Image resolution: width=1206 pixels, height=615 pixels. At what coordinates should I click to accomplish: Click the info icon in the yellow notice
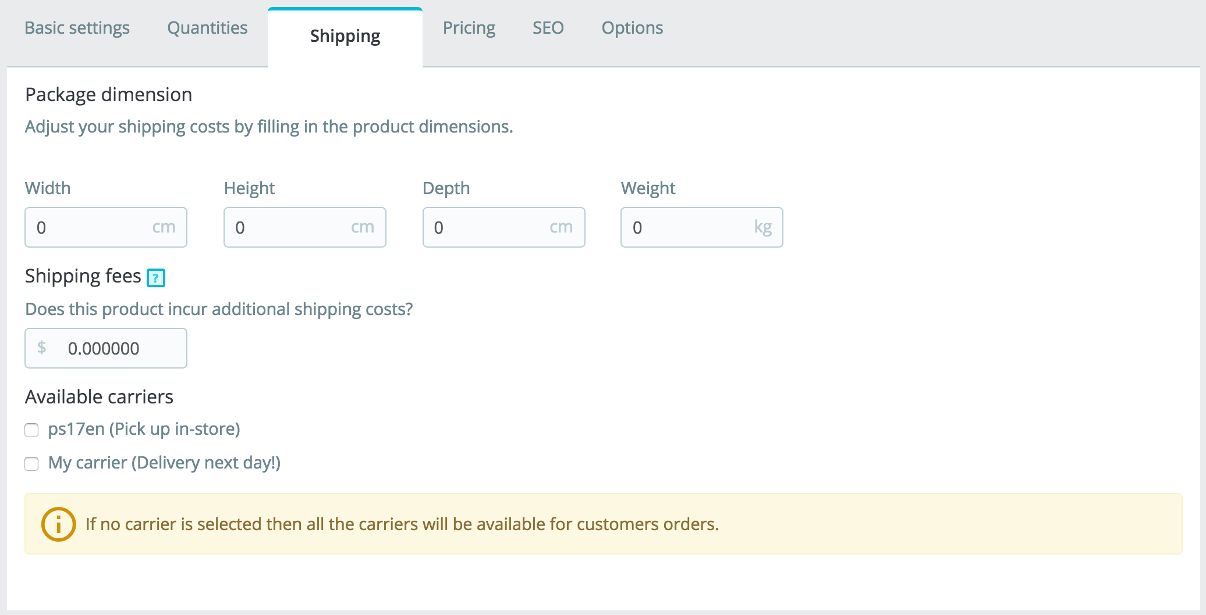pos(58,524)
